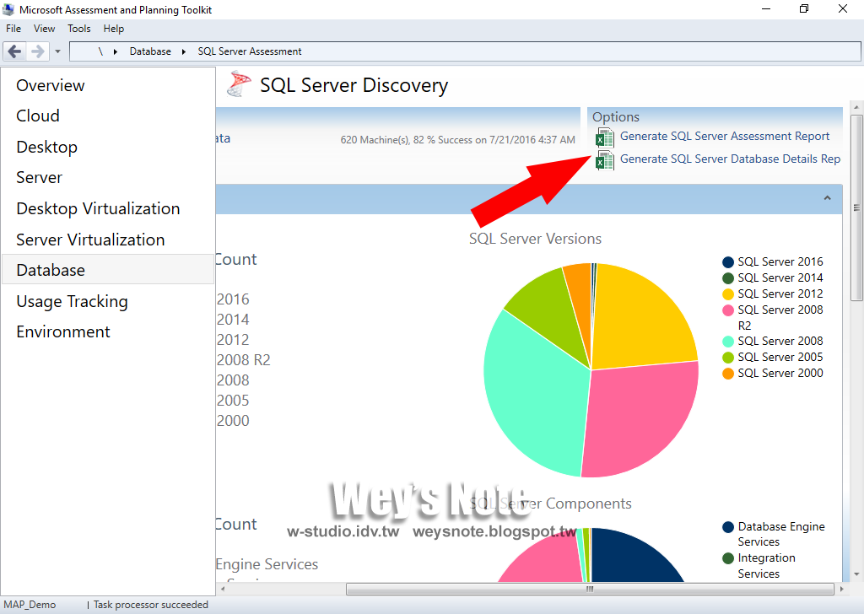
Task: Select Cloud in the left sidebar
Action: [x=38, y=116]
